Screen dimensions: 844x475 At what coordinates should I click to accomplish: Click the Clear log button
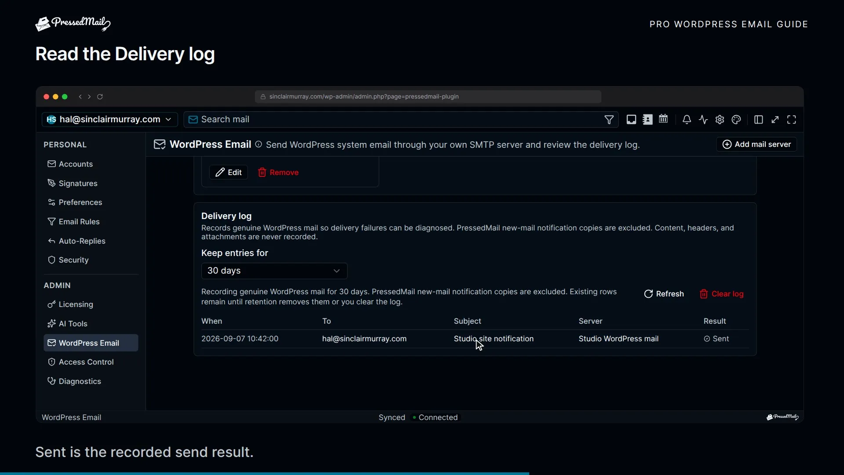[x=721, y=294]
